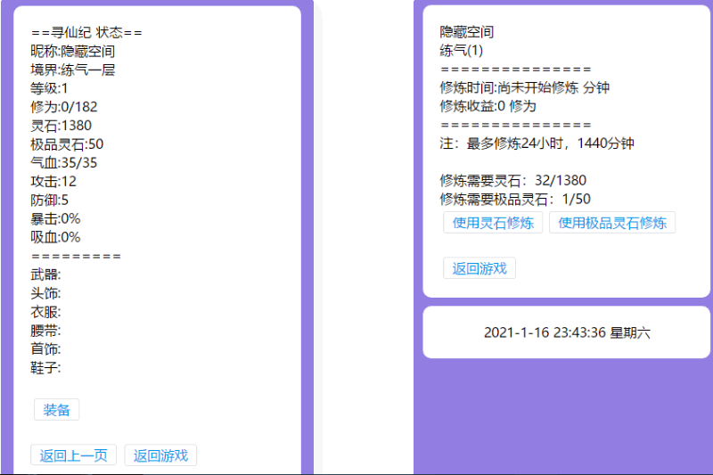Click the 装备 button
The image size is (713, 475).
tap(57, 410)
